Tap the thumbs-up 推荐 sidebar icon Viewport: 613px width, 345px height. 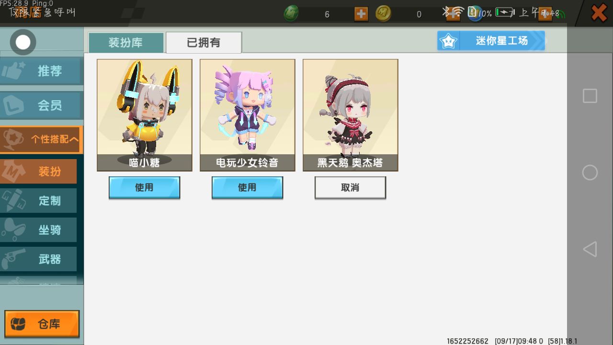point(13,71)
